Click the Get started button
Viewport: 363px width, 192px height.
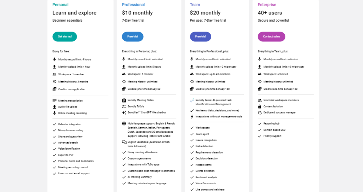65,36
